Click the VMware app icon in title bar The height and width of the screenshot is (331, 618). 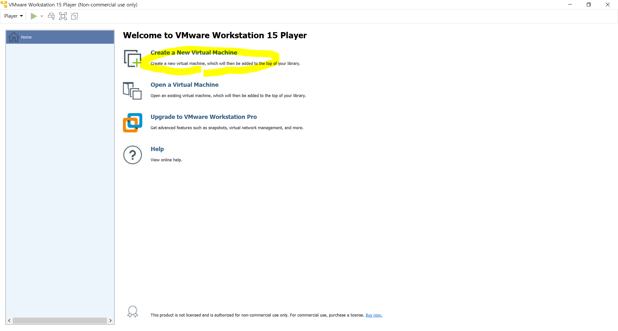pos(4,4)
